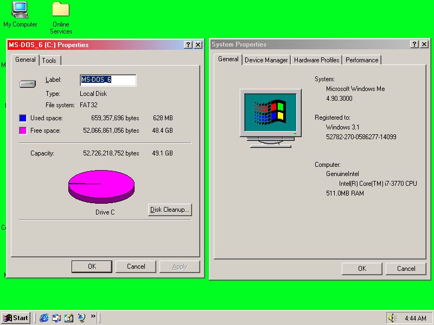Click the Disk Cleanup button
Viewport: 434px width, 325px height.
pos(170,210)
